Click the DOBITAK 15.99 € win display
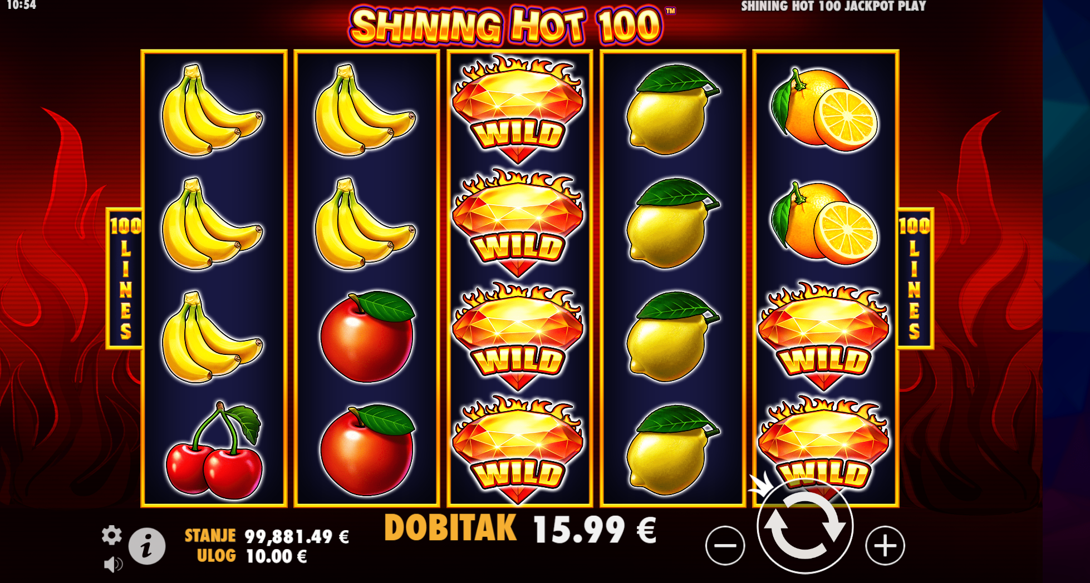 click(x=521, y=528)
